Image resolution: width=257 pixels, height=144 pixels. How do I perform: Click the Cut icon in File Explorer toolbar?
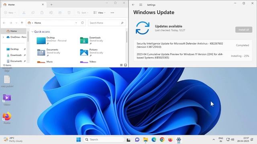pos(24,12)
